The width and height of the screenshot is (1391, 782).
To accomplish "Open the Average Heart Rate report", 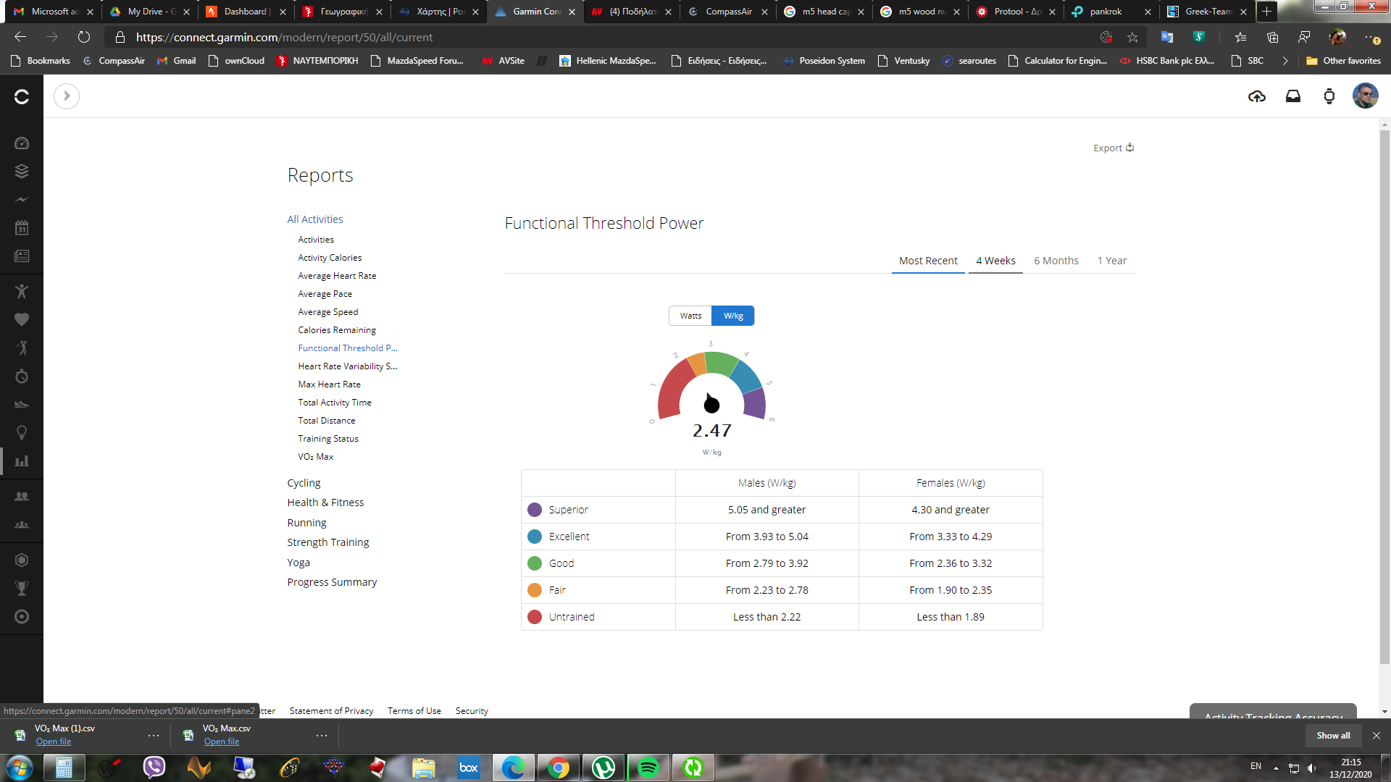I will [337, 276].
